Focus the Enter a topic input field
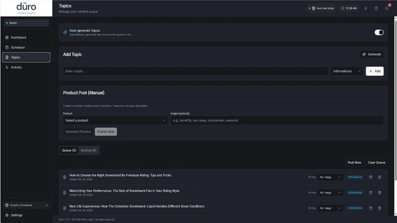Image resolution: width=397 pixels, height=223 pixels. click(x=196, y=71)
